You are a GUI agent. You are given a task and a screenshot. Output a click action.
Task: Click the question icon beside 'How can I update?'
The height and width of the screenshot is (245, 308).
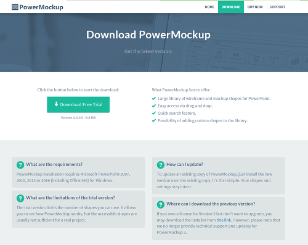tap(161, 165)
